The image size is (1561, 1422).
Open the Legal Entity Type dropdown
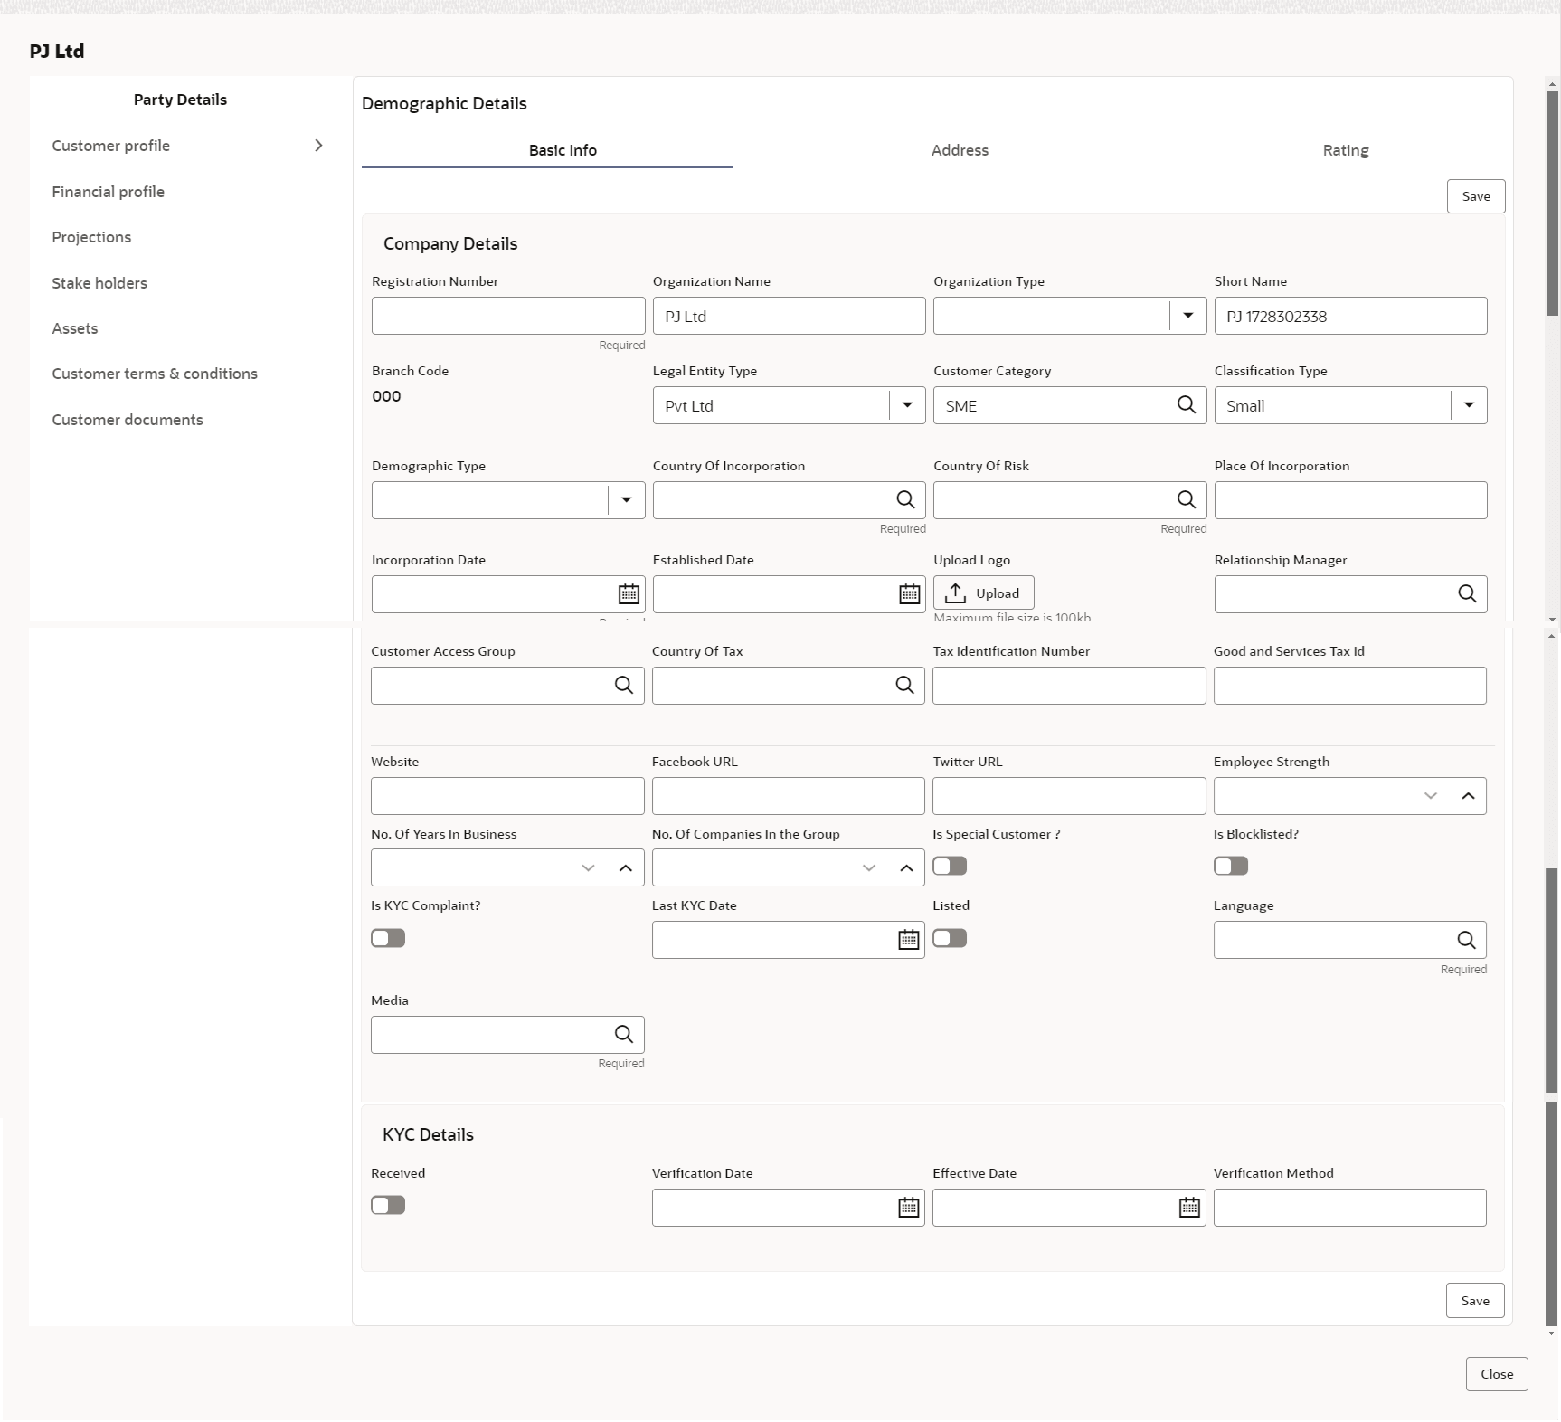[907, 405]
